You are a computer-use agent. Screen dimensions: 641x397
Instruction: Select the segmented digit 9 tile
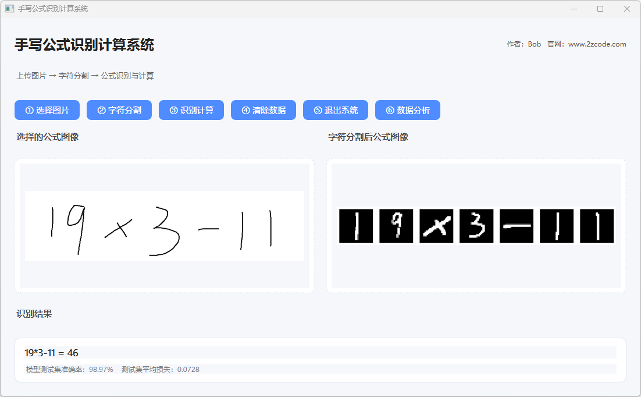pyautogui.click(x=396, y=226)
